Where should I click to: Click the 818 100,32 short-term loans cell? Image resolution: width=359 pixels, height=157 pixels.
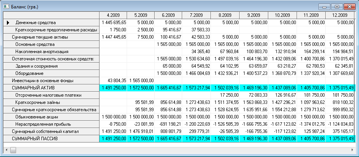click(340, 102)
